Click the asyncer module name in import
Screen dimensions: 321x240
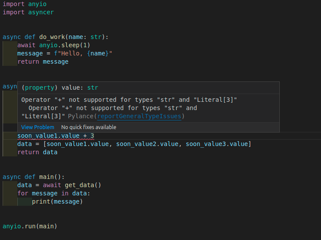pyautogui.click(x=41, y=12)
